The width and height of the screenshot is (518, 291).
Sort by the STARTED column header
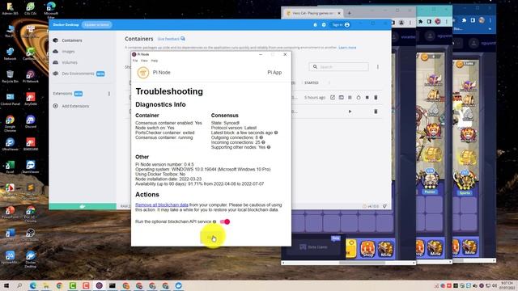311,82
